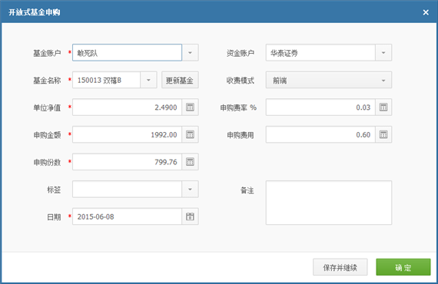The height and width of the screenshot is (284, 438).
Task: Click the 日期 field showing 2015-06-08
Action: 127,216
